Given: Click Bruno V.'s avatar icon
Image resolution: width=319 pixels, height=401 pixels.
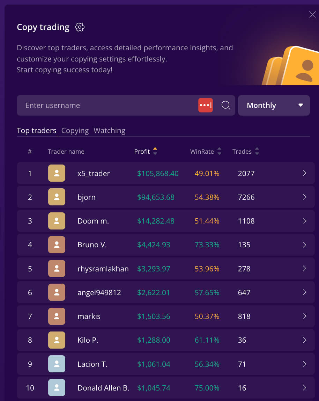Looking at the screenshot, I should coord(57,245).
